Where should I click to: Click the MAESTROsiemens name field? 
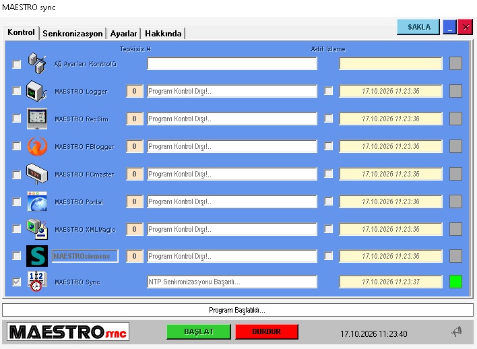click(x=85, y=256)
